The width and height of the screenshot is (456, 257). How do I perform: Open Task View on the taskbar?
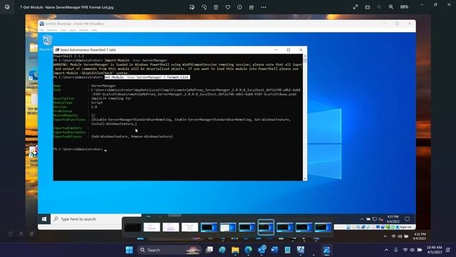209,250
